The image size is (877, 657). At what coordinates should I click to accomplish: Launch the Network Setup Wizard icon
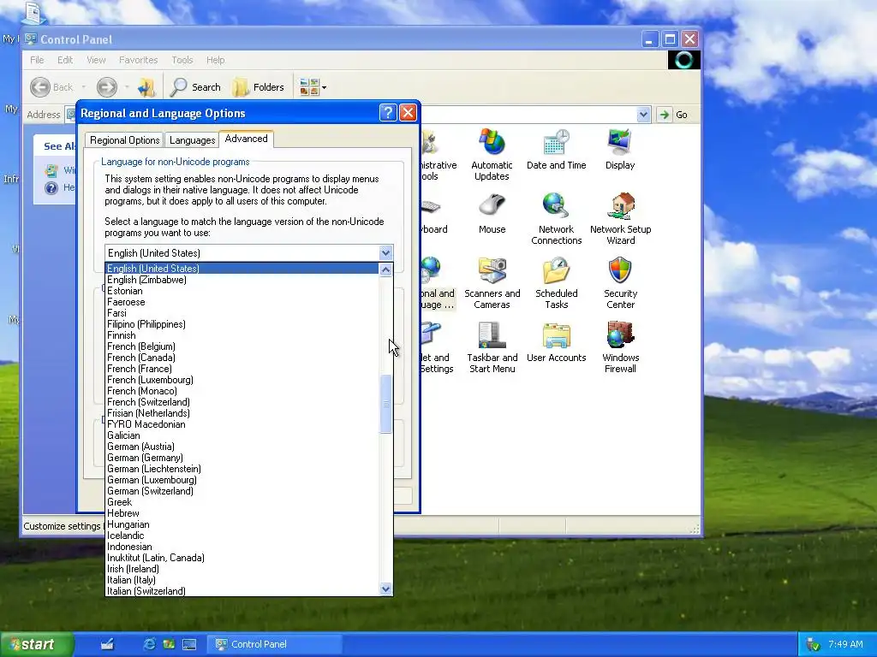620,219
